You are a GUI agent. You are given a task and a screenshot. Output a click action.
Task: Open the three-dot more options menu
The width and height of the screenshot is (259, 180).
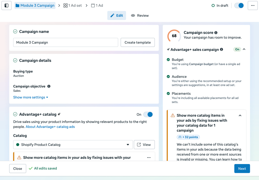coord(253,5)
